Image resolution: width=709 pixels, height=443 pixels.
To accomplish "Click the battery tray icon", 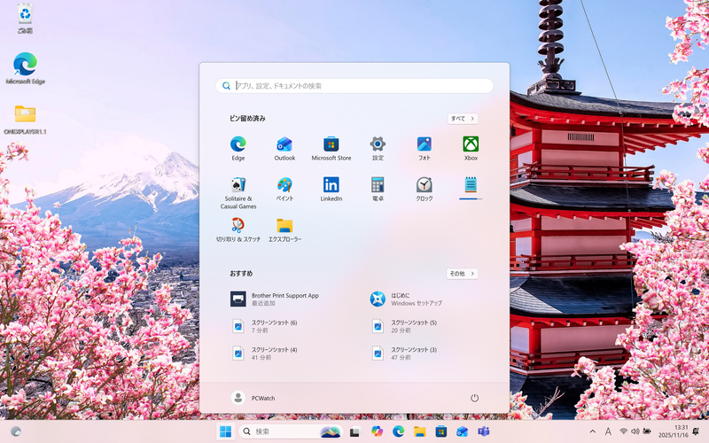I will coord(647,431).
